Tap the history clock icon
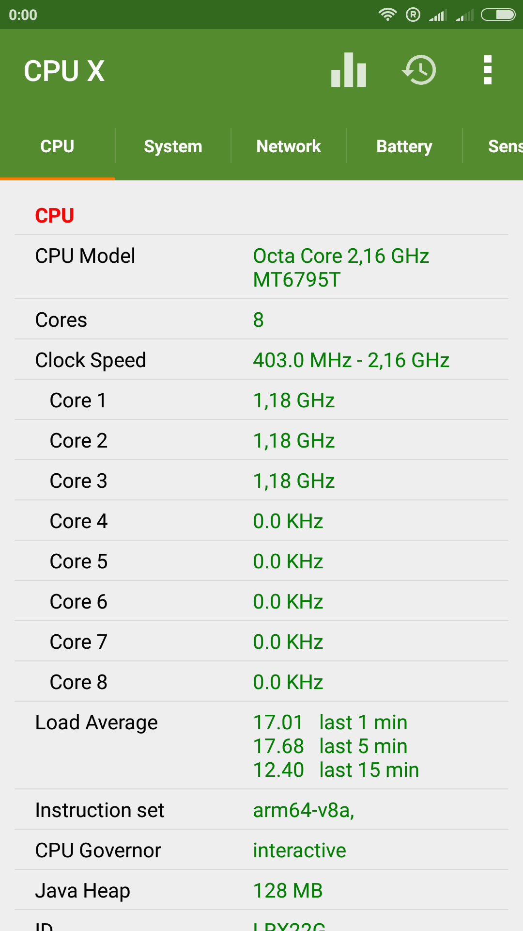The image size is (523, 931). [x=419, y=70]
